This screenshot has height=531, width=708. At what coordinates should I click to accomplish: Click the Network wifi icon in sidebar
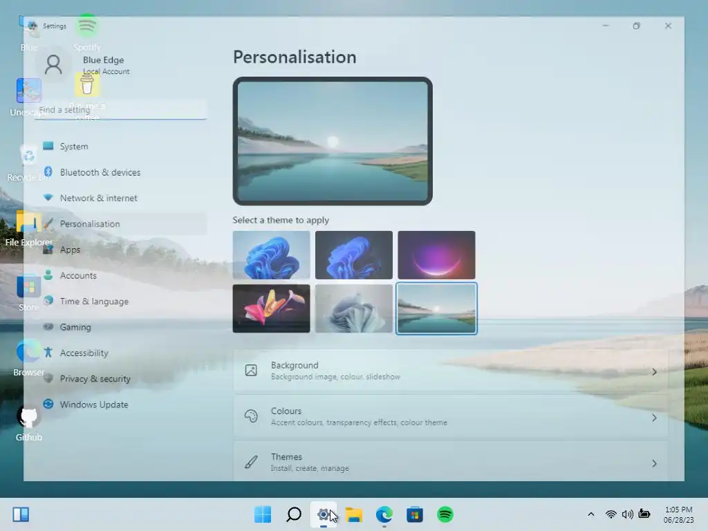48,197
